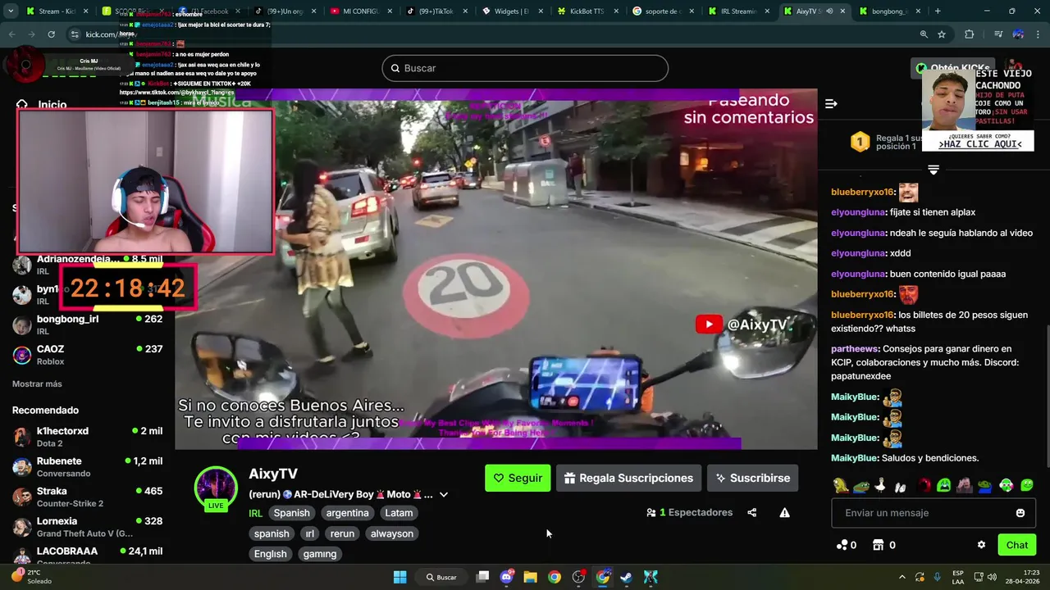Viewport: 1050px width, 590px height.
Task: Click the argentina tag
Action: (x=347, y=513)
